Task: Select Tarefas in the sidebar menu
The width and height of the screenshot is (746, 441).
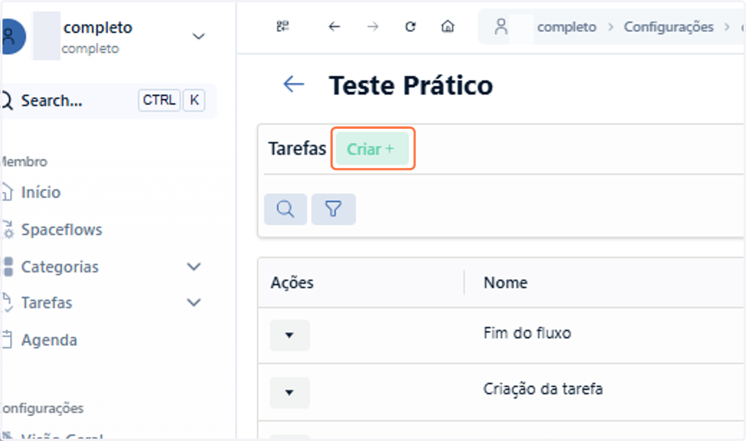Action: coord(47,303)
